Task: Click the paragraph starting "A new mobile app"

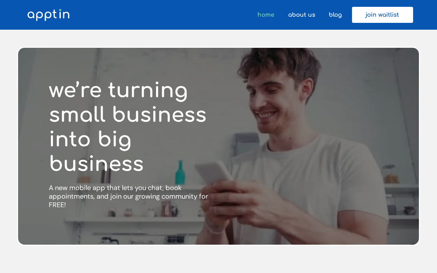Action: tap(128, 196)
